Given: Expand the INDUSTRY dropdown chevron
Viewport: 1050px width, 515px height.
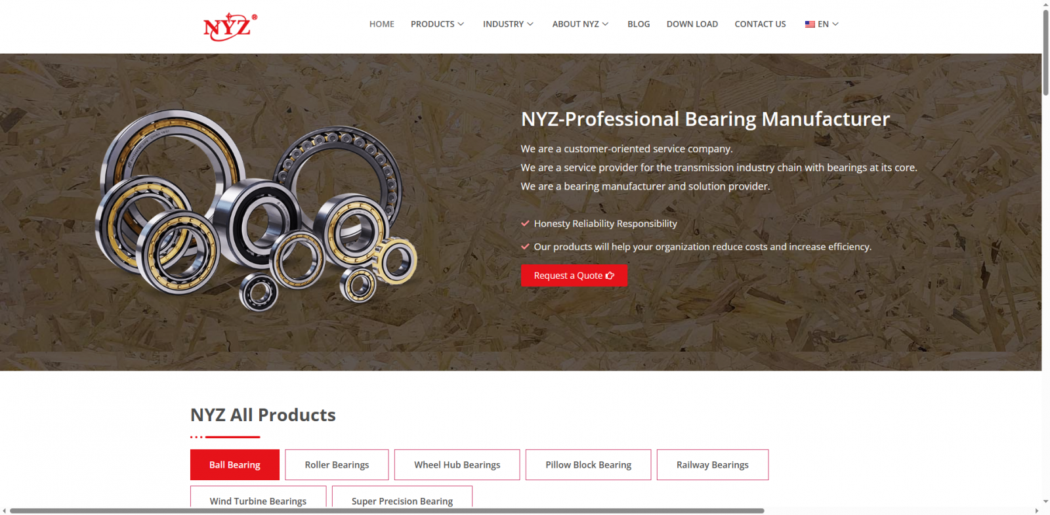Looking at the screenshot, I should (530, 24).
